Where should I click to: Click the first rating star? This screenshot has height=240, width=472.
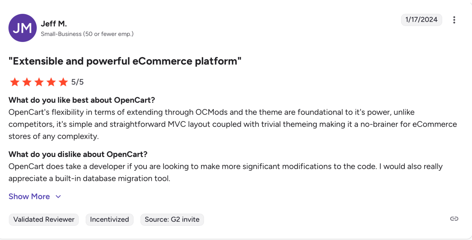click(15, 82)
